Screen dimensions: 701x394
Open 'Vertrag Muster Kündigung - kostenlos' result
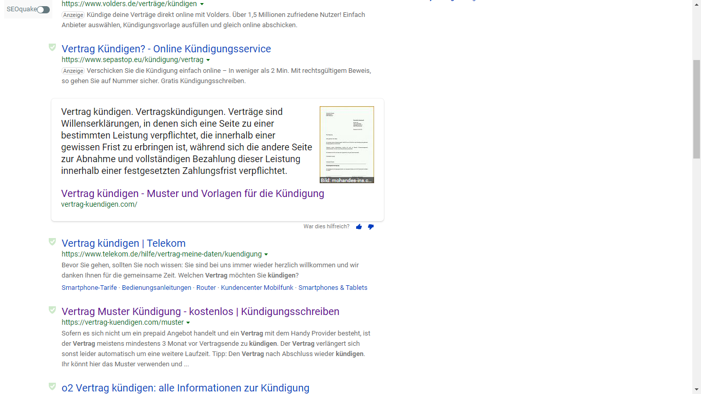pyautogui.click(x=200, y=311)
